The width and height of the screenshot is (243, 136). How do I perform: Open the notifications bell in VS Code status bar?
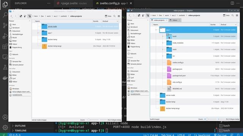point(238,135)
